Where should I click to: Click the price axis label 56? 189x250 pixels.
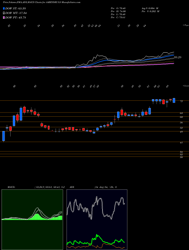(x=181, y=123)
